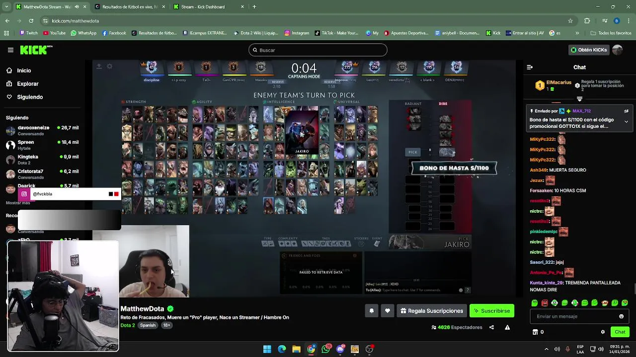Collapse the chat panel

[x=530, y=67]
